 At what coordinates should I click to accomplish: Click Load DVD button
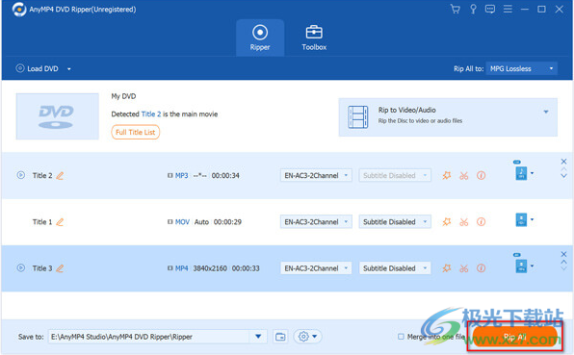(x=37, y=68)
